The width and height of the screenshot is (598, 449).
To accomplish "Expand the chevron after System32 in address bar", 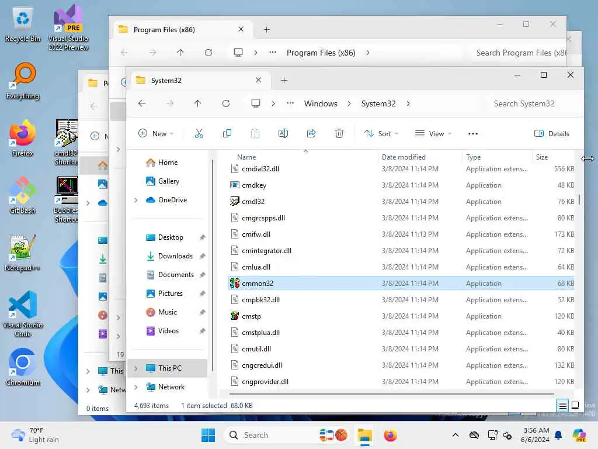I will 408,103.
